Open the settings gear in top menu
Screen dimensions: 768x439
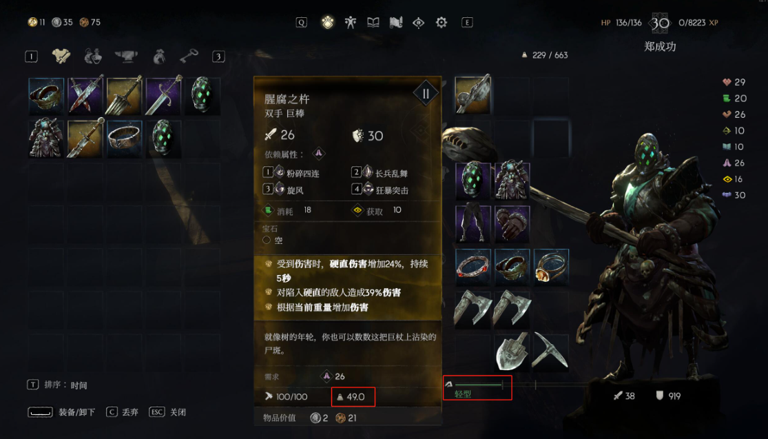point(442,23)
